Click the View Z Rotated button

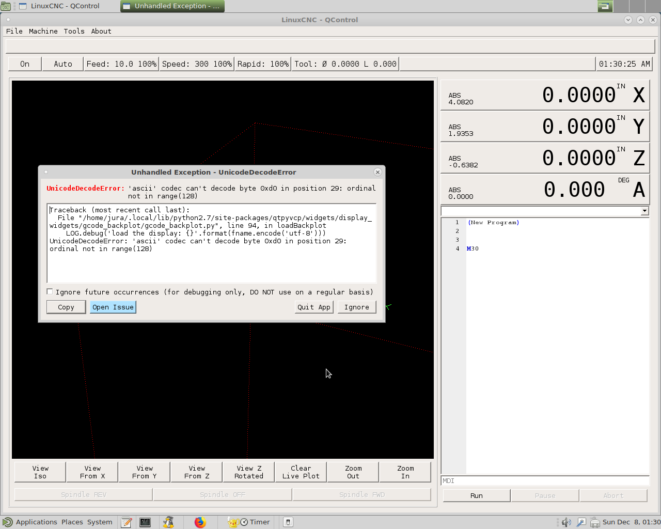[249, 472]
